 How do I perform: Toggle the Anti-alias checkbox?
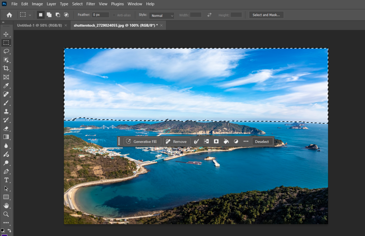(114, 15)
